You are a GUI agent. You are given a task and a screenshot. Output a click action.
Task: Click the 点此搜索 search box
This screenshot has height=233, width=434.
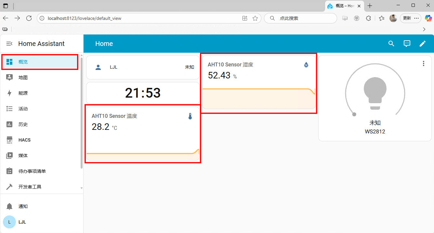(300, 18)
